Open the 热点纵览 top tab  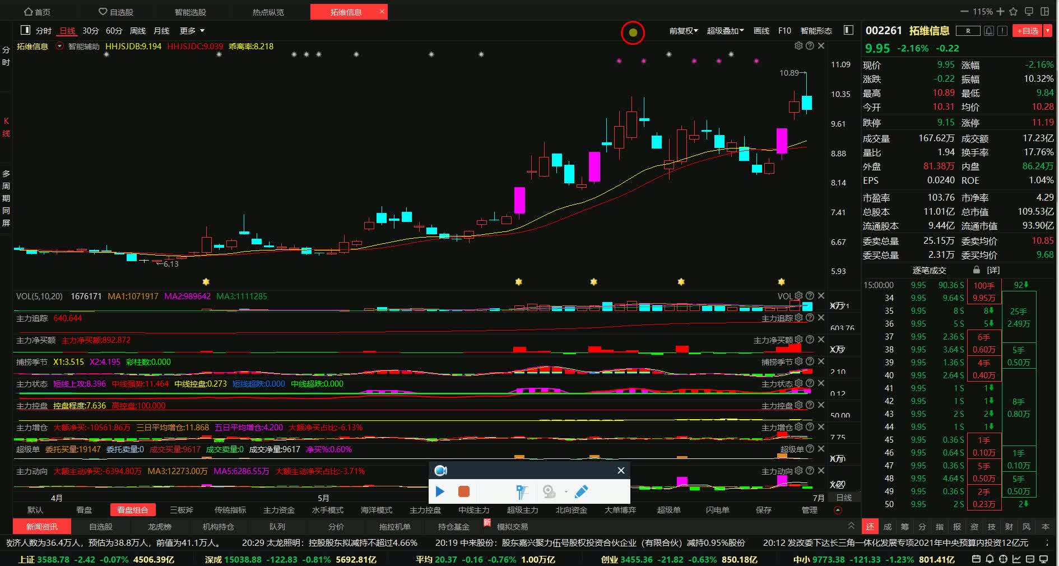268,12
